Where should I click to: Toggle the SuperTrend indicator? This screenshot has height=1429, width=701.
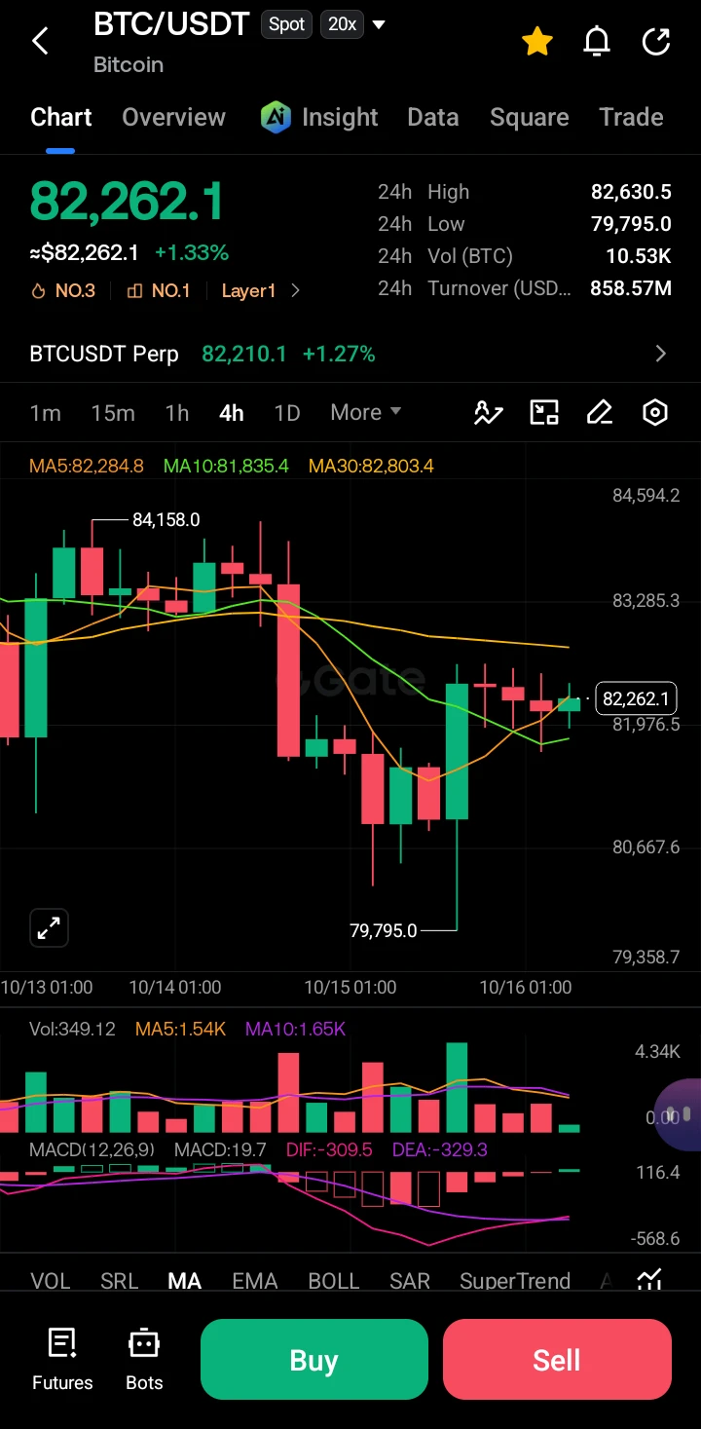[x=515, y=1280]
